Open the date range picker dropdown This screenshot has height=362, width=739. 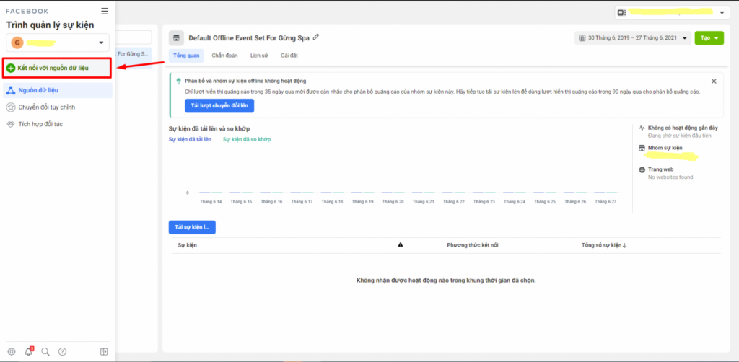[x=633, y=38]
